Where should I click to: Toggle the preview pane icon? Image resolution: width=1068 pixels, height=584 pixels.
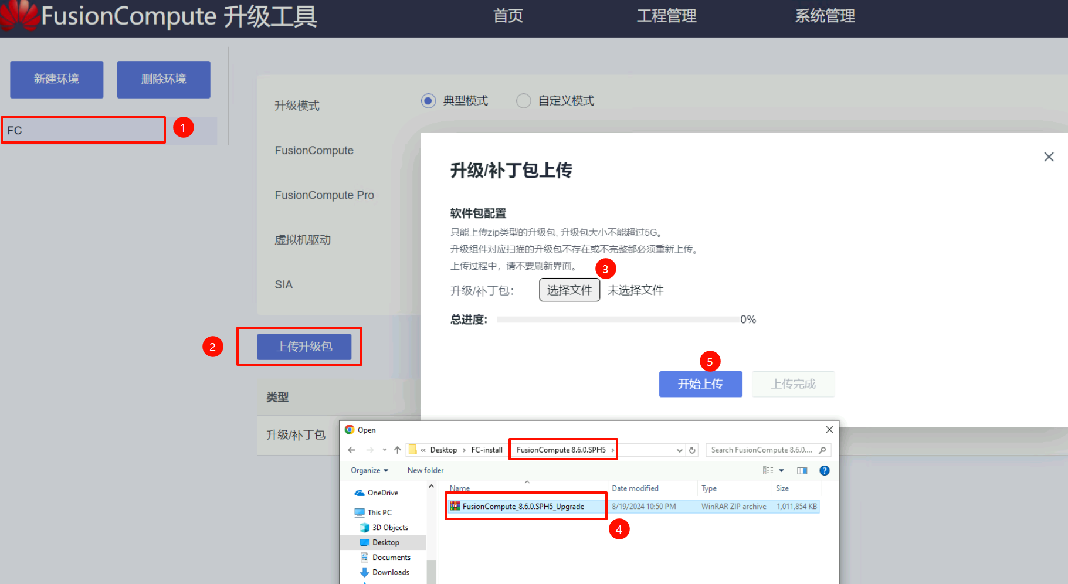pyautogui.click(x=802, y=470)
